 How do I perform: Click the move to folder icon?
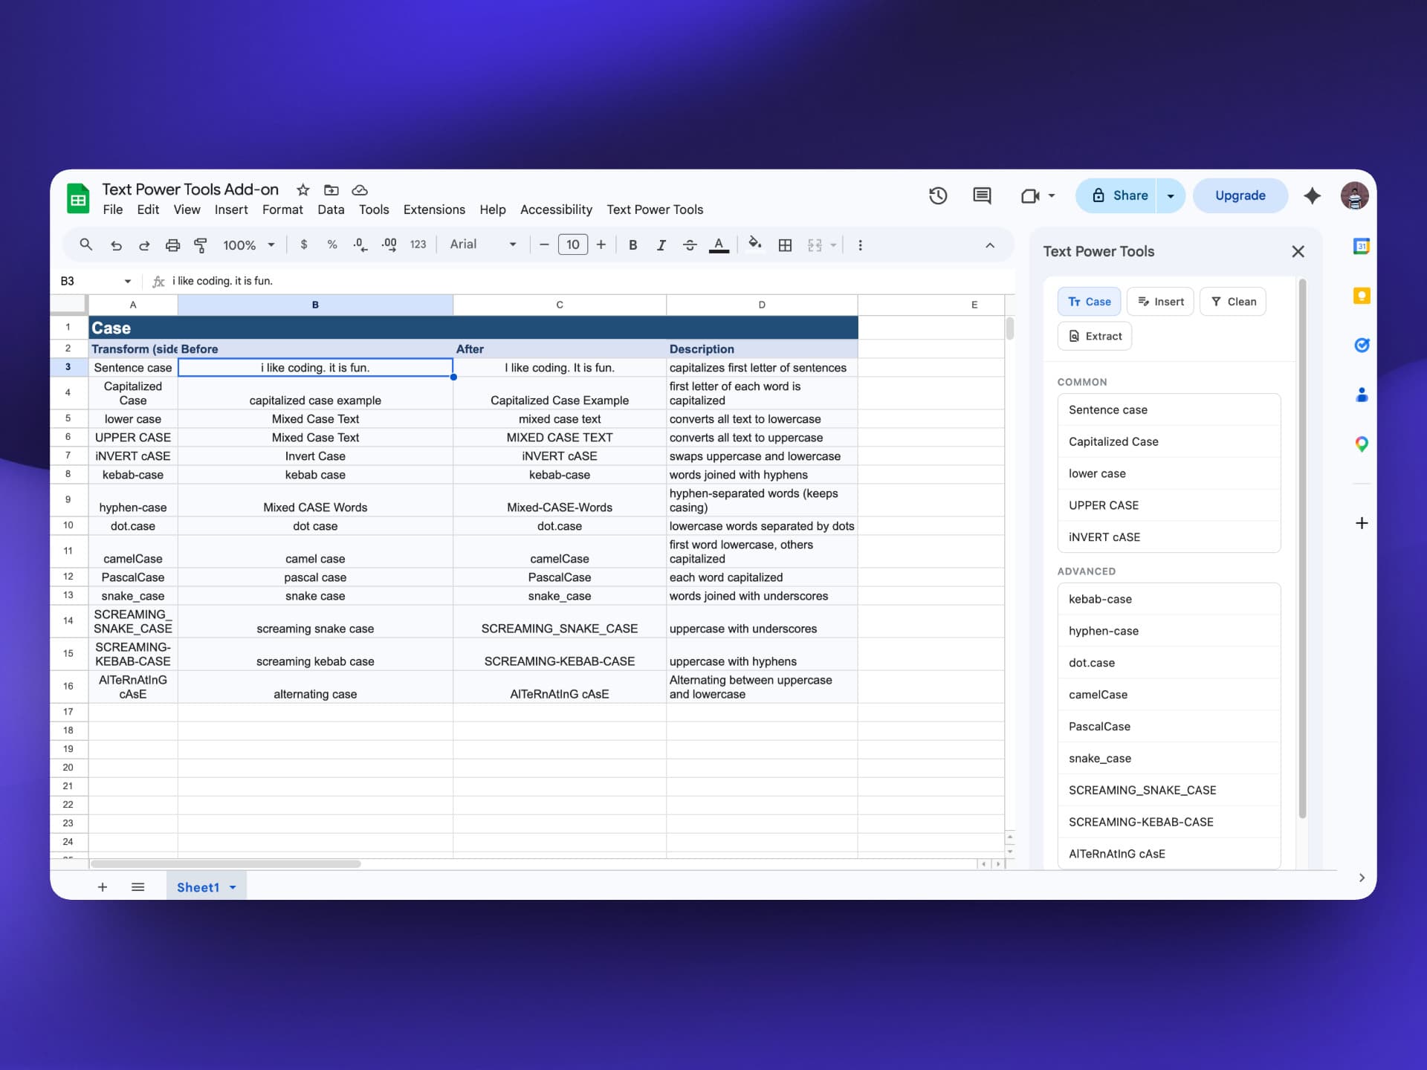331,190
